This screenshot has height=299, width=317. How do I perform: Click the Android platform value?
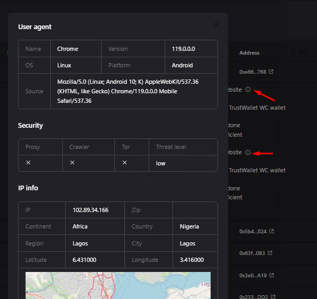click(x=182, y=65)
